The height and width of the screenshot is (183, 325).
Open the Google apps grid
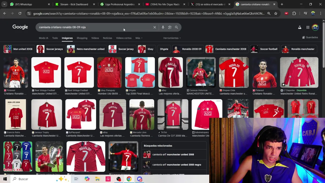[x=308, y=27]
